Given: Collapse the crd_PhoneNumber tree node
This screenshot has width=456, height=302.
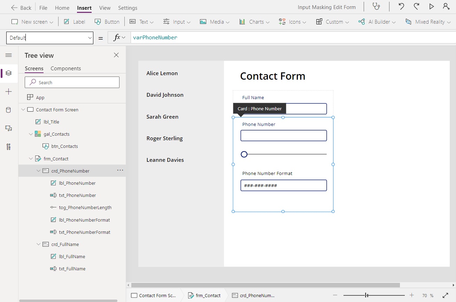Looking at the screenshot, I should coord(39,170).
